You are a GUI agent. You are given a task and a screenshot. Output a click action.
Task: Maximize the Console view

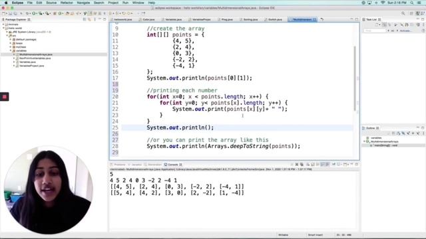click(357, 165)
